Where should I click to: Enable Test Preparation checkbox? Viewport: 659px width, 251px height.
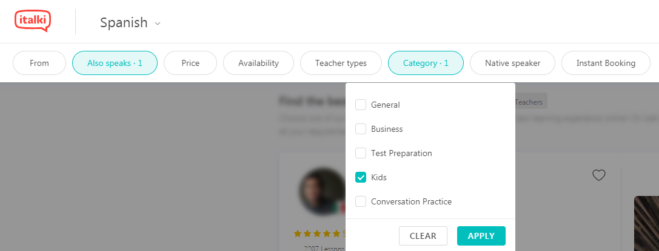coord(361,154)
